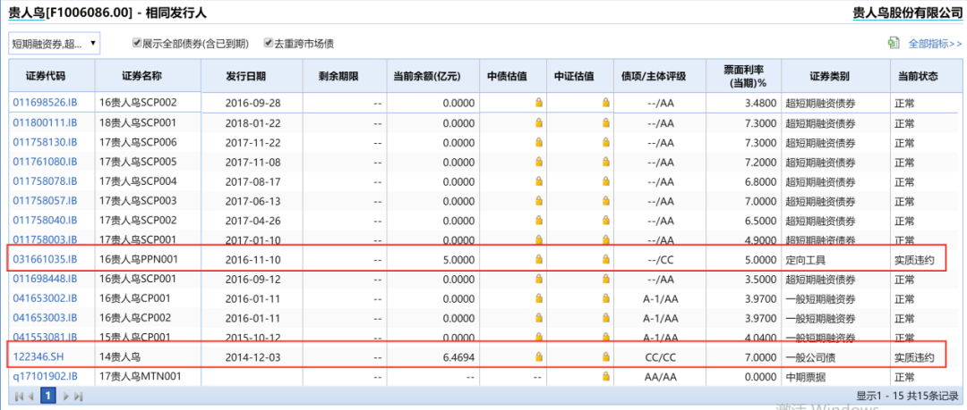
Task: Open the 全部指标>> link
Action: tap(935, 43)
